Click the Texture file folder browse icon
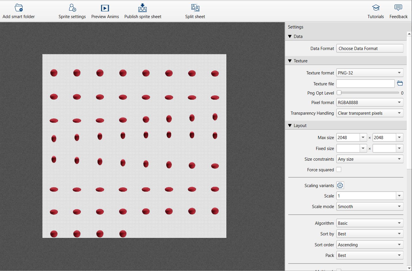The height and width of the screenshot is (271, 412). pyautogui.click(x=400, y=83)
